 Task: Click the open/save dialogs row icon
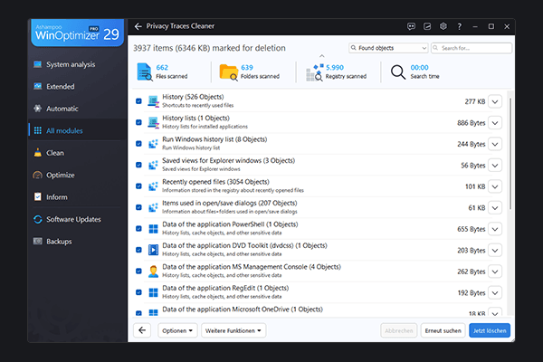153,207
